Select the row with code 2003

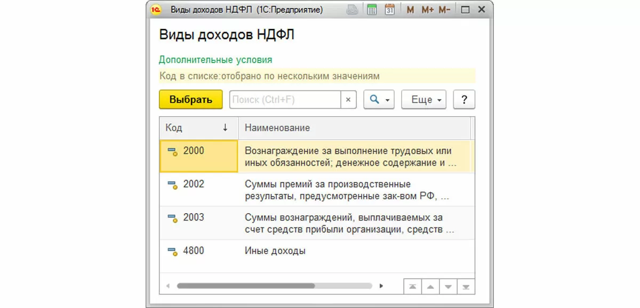pyautogui.click(x=317, y=223)
